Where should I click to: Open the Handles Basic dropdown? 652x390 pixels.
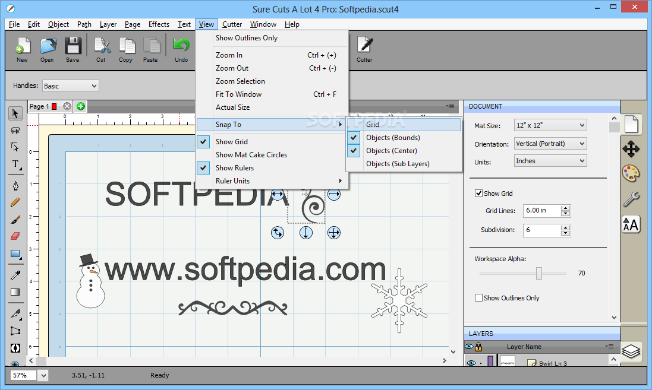click(x=70, y=86)
